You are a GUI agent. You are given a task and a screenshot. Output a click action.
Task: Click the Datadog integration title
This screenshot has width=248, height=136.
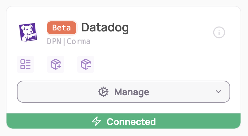coord(105,28)
